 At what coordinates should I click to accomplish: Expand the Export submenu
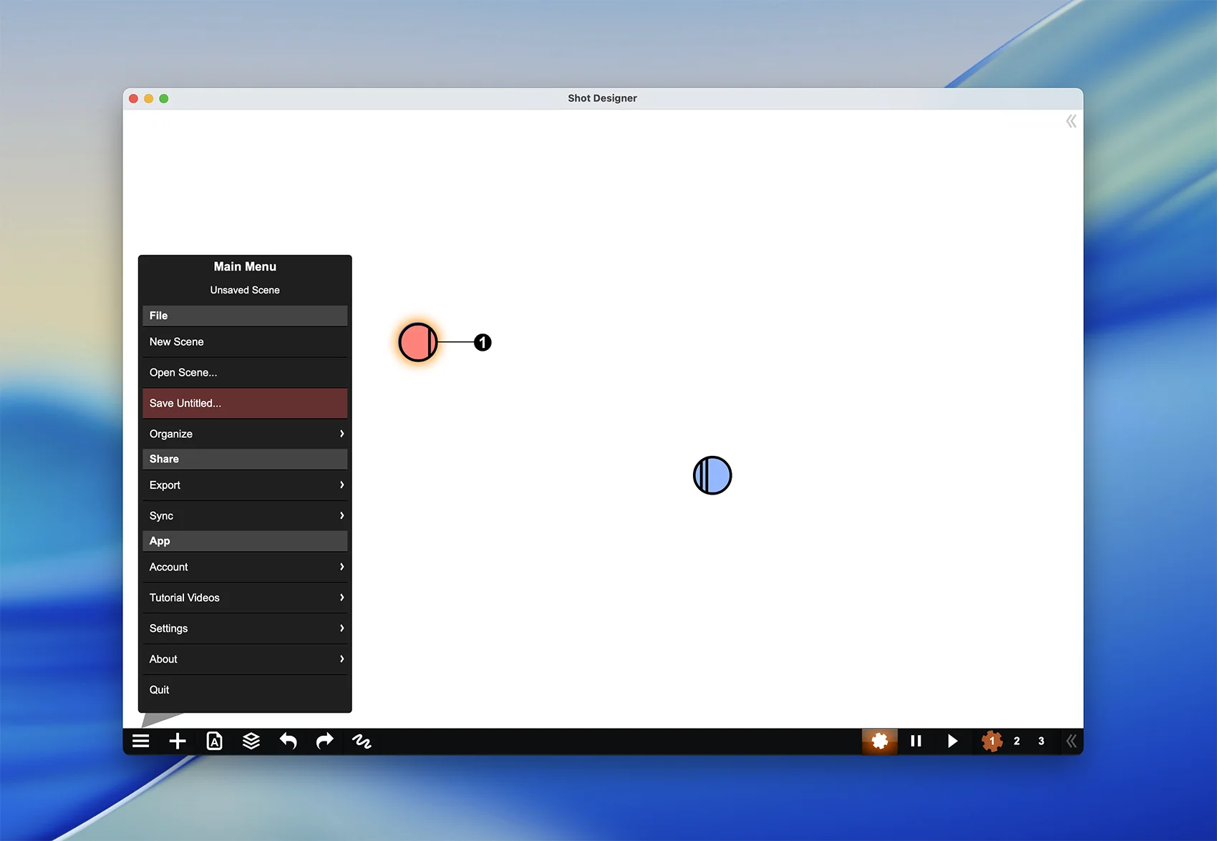tap(245, 485)
